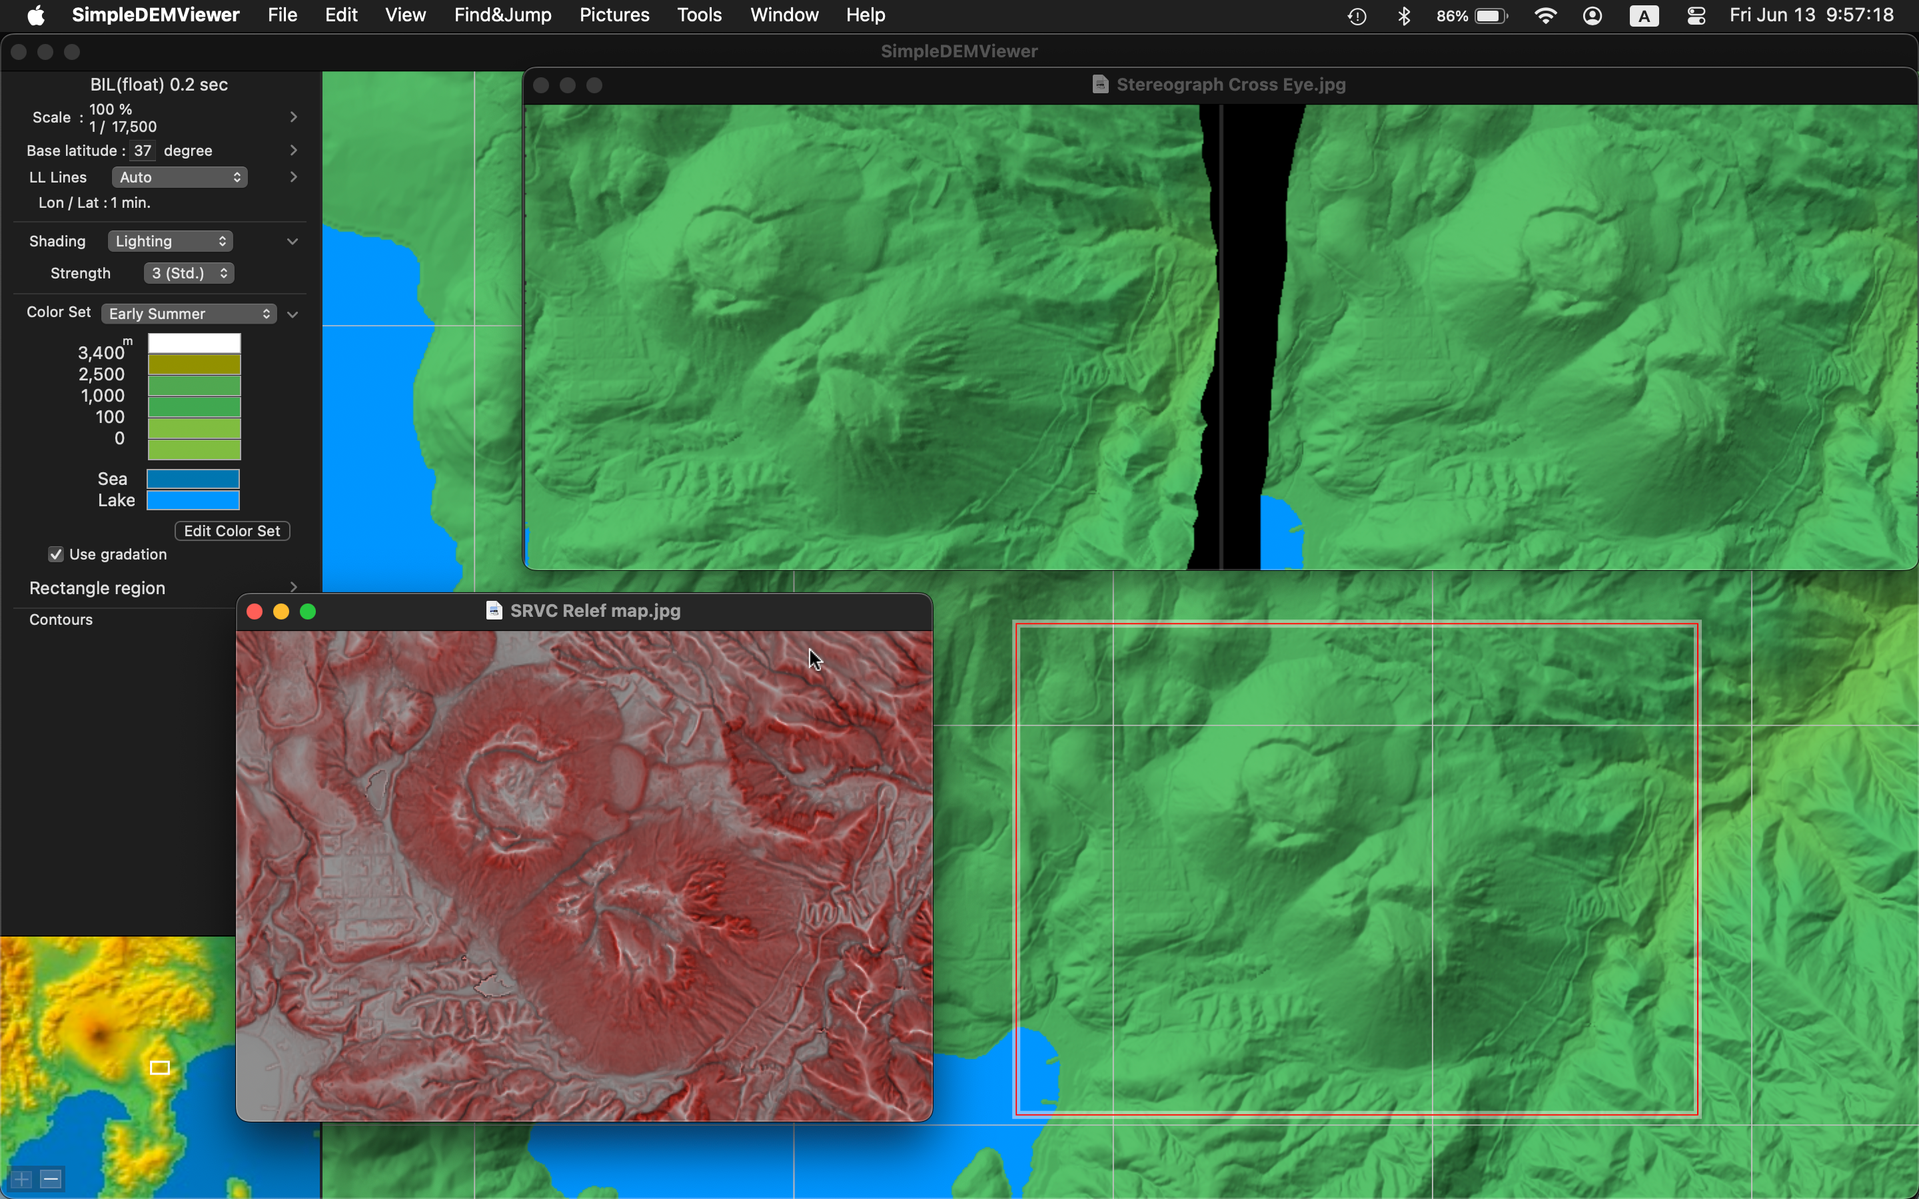Open the Edit menu
Screen dimensions: 1919x1199
pyautogui.click(x=341, y=15)
